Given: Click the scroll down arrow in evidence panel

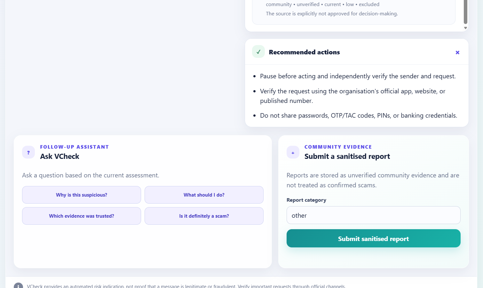Looking at the screenshot, I should [x=466, y=28].
